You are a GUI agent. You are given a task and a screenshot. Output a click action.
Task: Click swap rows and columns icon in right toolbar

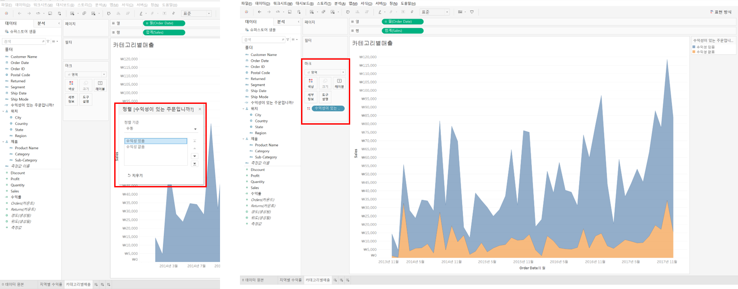click(x=348, y=12)
